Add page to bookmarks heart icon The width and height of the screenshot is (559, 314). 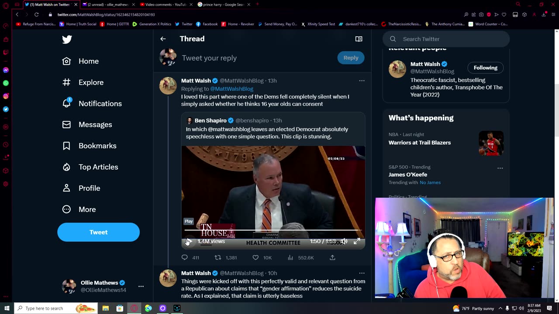click(504, 14)
